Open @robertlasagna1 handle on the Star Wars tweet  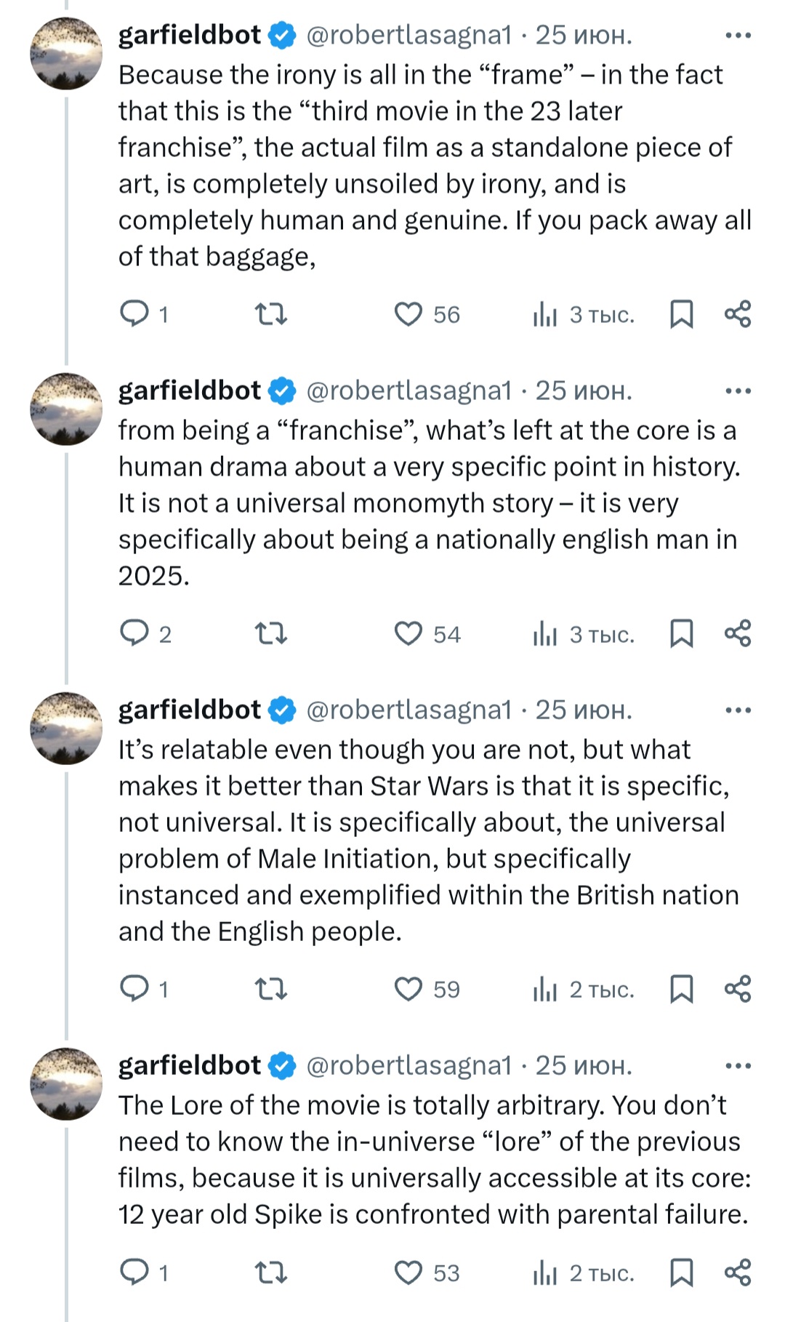point(409,710)
